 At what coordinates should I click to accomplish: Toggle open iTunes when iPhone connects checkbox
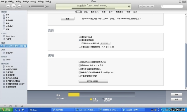[x=80, y=62]
